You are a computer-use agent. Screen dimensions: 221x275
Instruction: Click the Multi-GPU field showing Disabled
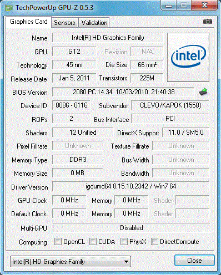tap(131, 228)
